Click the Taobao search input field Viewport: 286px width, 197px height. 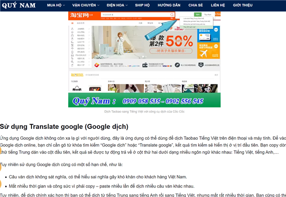(135, 15)
